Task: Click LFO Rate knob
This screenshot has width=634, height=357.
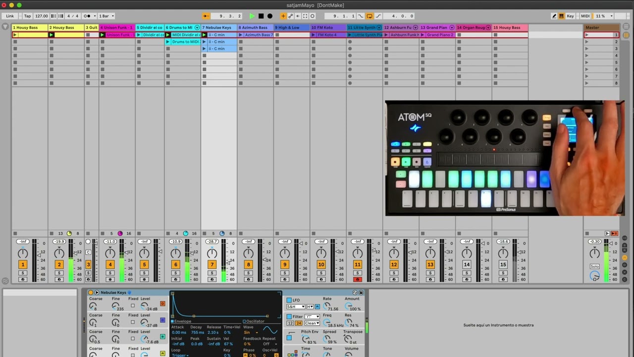Action: coord(327,306)
